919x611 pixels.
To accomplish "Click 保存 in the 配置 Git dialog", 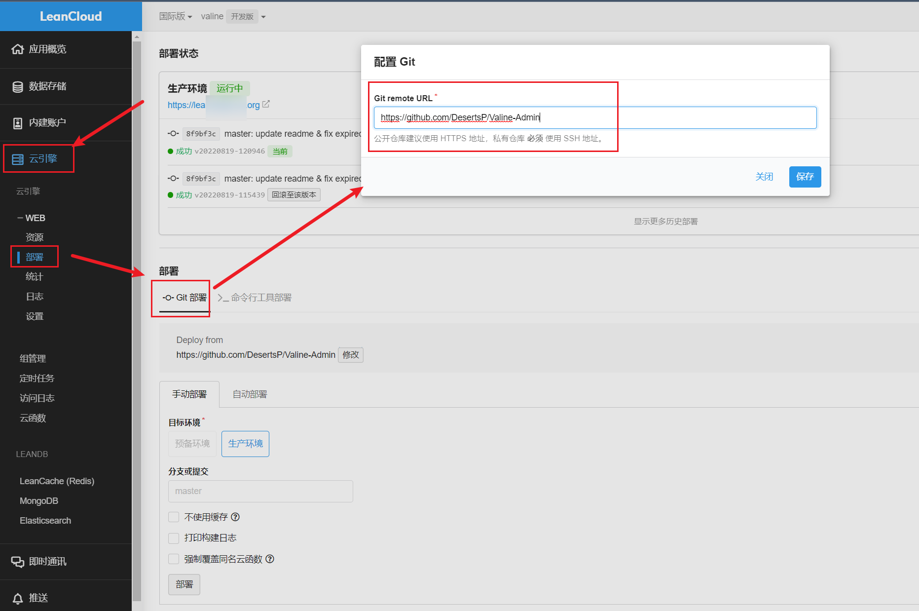I will [805, 177].
